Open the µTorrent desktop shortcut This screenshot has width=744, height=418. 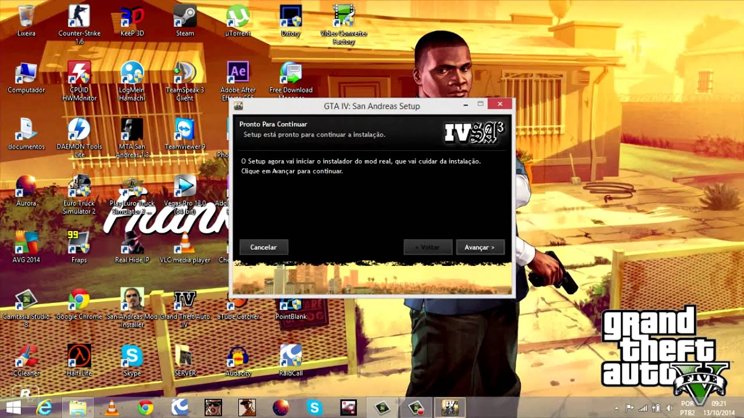[238, 21]
